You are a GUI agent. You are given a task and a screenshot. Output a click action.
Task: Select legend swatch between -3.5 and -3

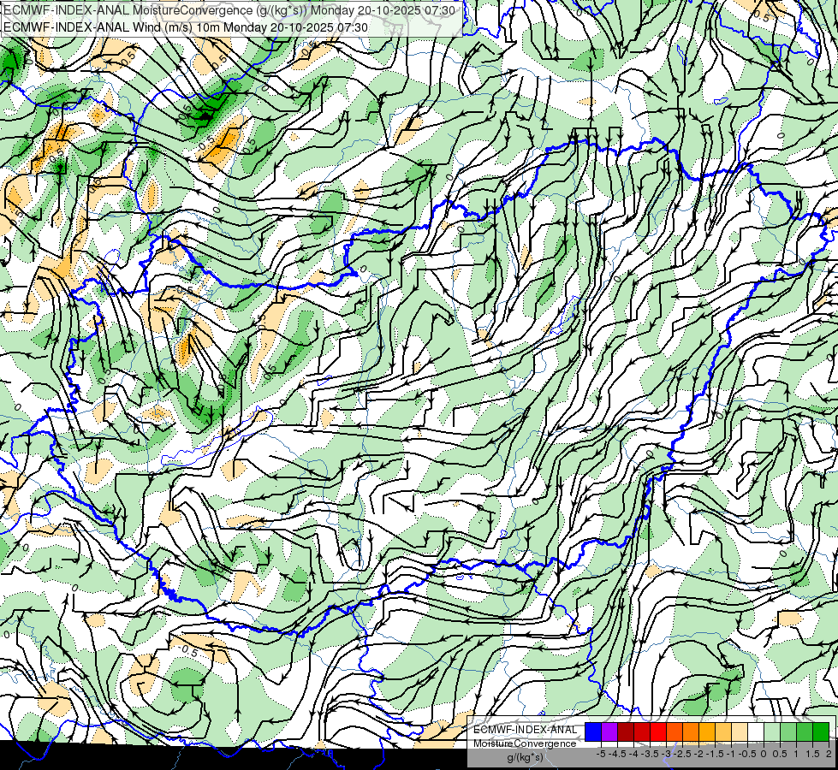(x=658, y=731)
